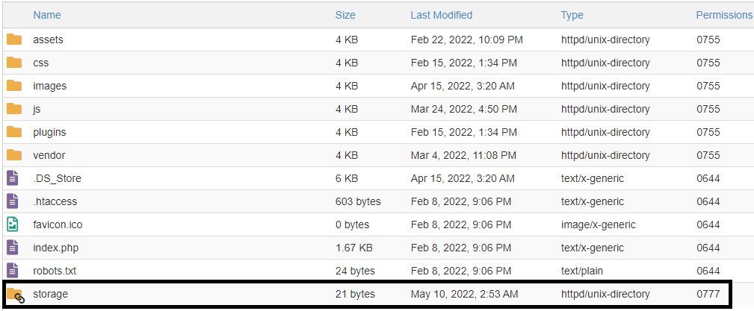Click the images folder icon

pos(14,86)
